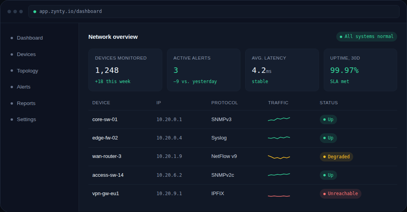
Task: Select device wan-router-3
Action: [x=107, y=156]
